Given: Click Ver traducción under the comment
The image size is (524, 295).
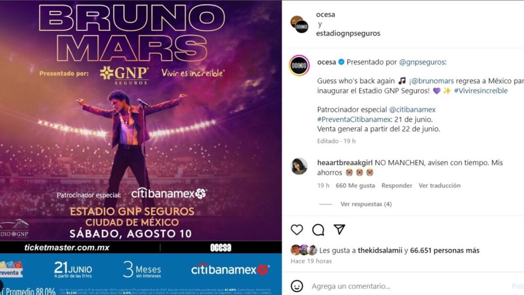Looking at the screenshot, I should (x=440, y=185).
